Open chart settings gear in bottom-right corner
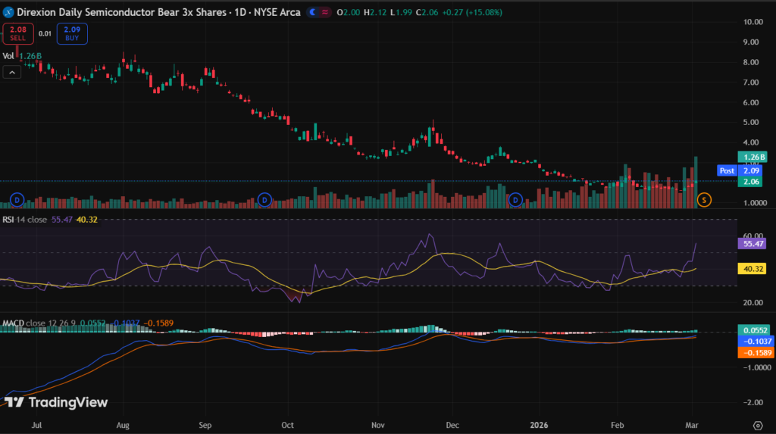This screenshot has height=434, width=776. pos(757,425)
